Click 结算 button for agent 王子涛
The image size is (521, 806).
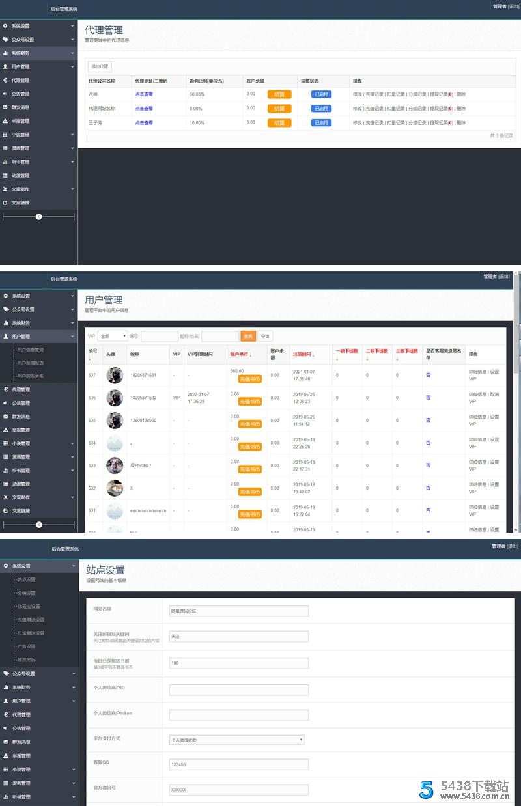click(x=279, y=123)
